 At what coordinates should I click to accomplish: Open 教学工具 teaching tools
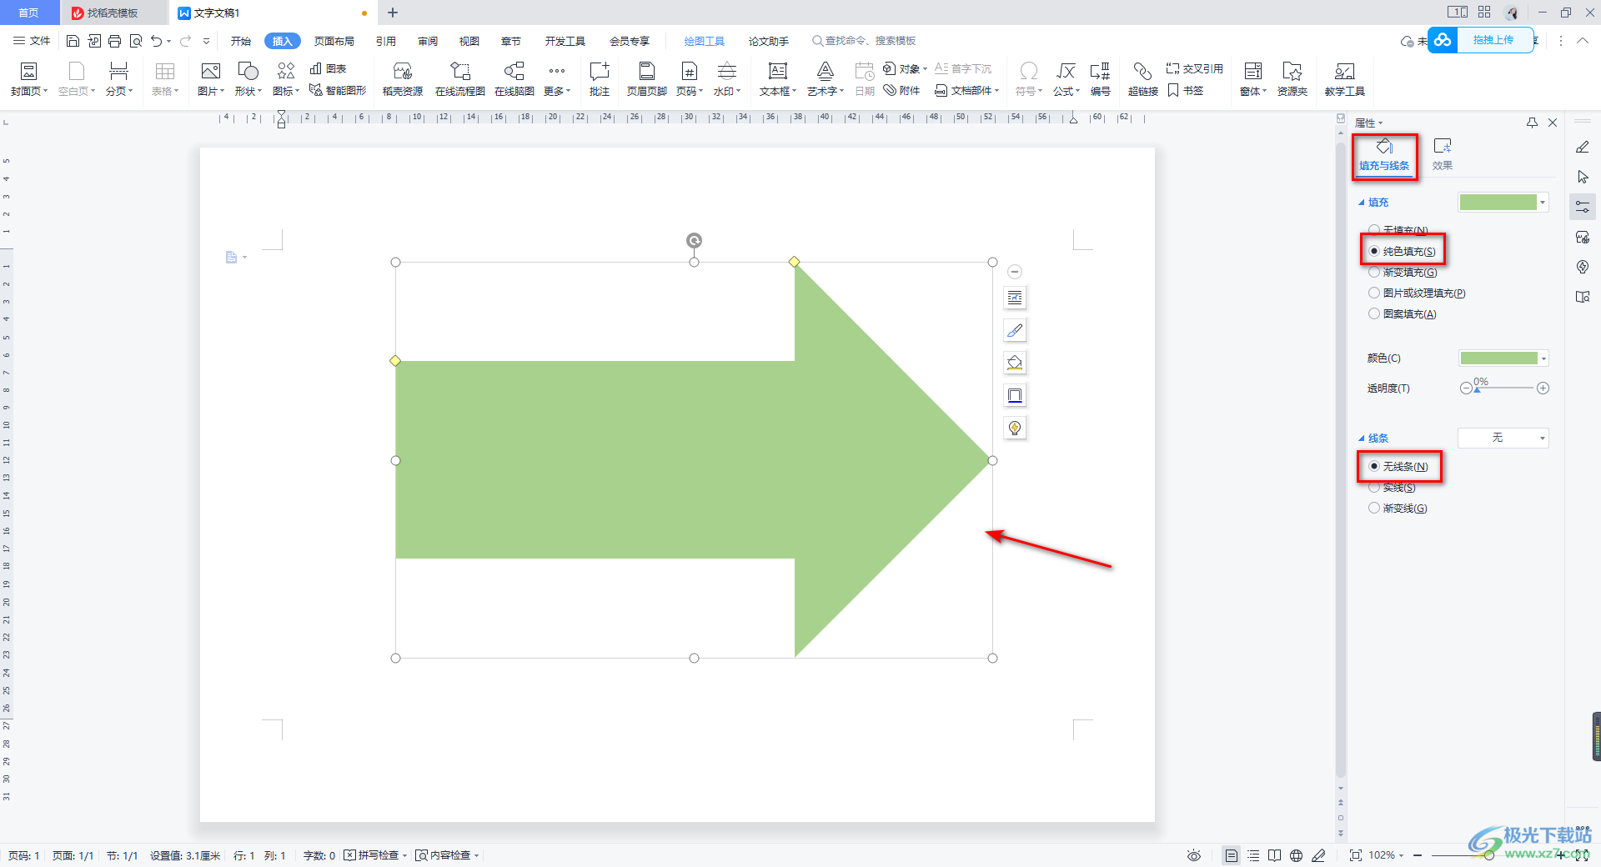click(1344, 79)
